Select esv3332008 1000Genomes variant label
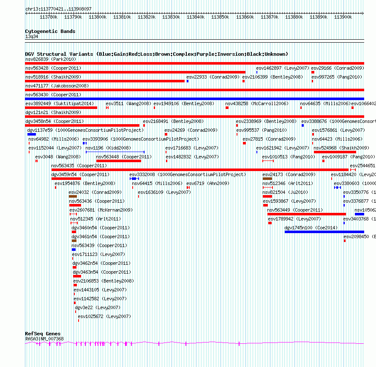This screenshot has width=376, height=367. (188, 174)
